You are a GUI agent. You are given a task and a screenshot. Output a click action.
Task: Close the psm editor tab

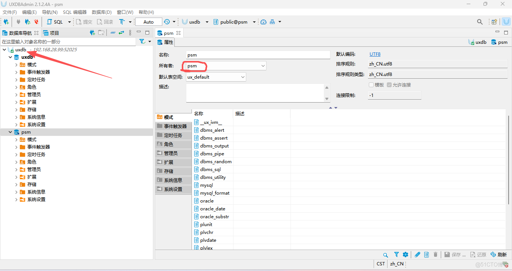coord(178,33)
